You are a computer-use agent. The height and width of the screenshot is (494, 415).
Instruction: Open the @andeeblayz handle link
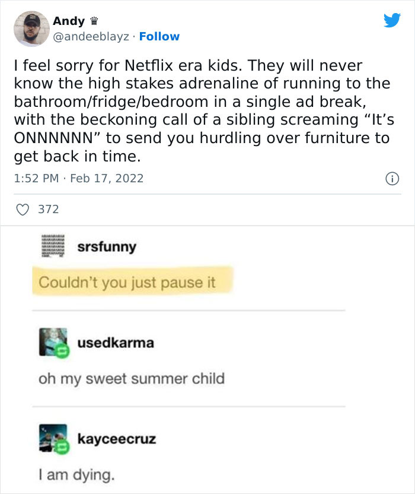(x=91, y=37)
